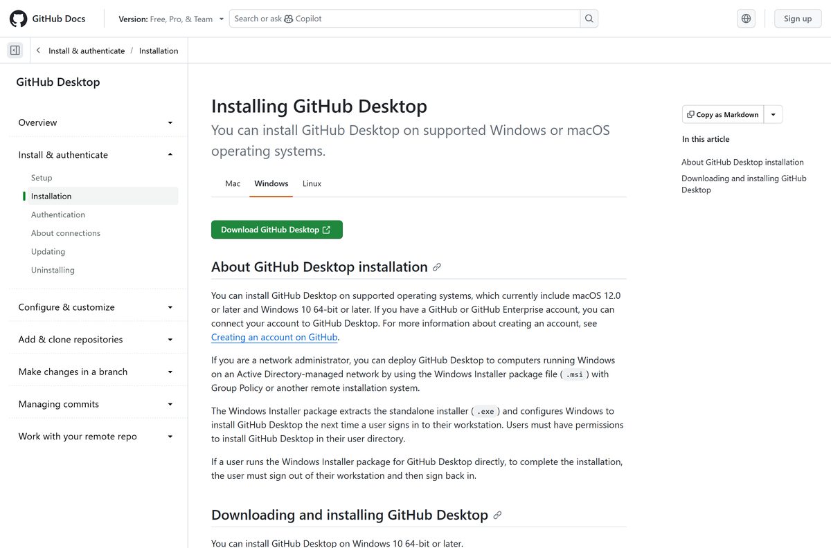Expand the Managing commits section

(x=96, y=404)
